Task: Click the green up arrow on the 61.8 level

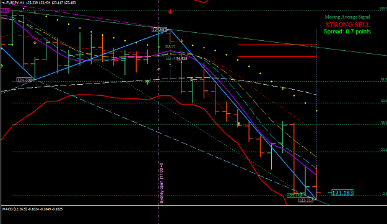Action: (x=147, y=82)
